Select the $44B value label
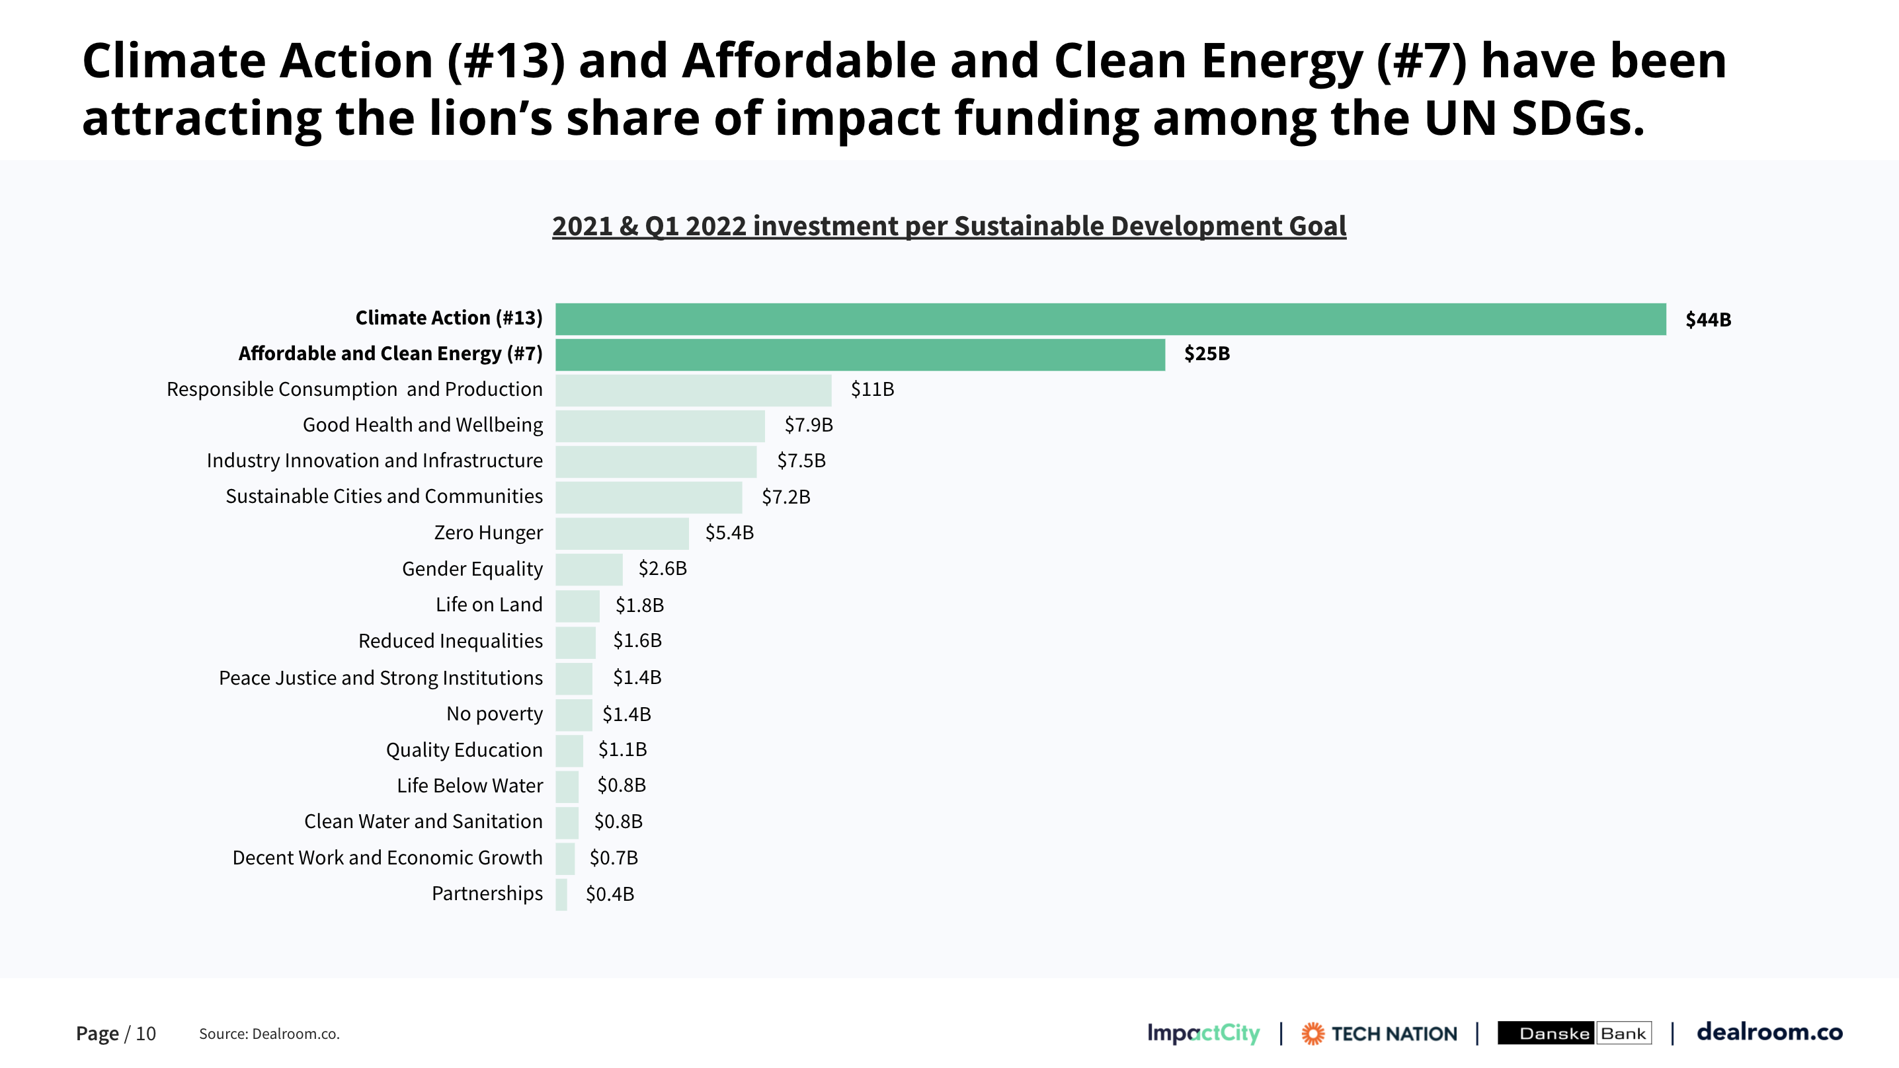1899x1068 pixels. pyautogui.click(x=1708, y=320)
